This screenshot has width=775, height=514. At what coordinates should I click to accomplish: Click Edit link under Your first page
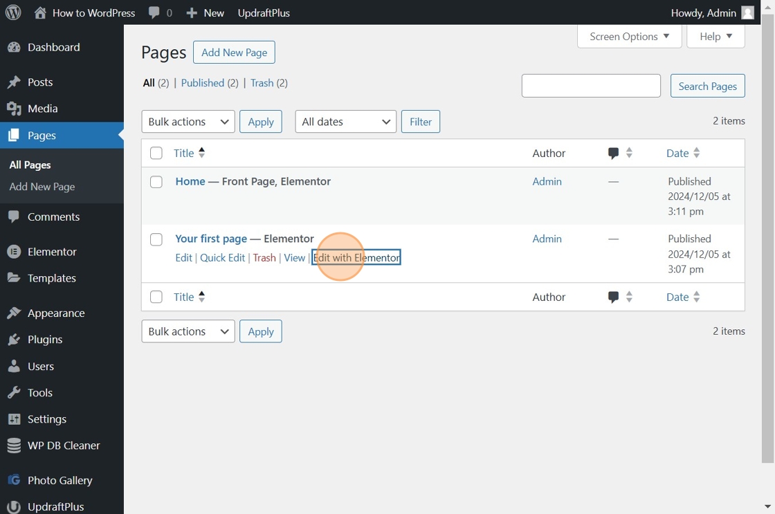click(x=184, y=257)
